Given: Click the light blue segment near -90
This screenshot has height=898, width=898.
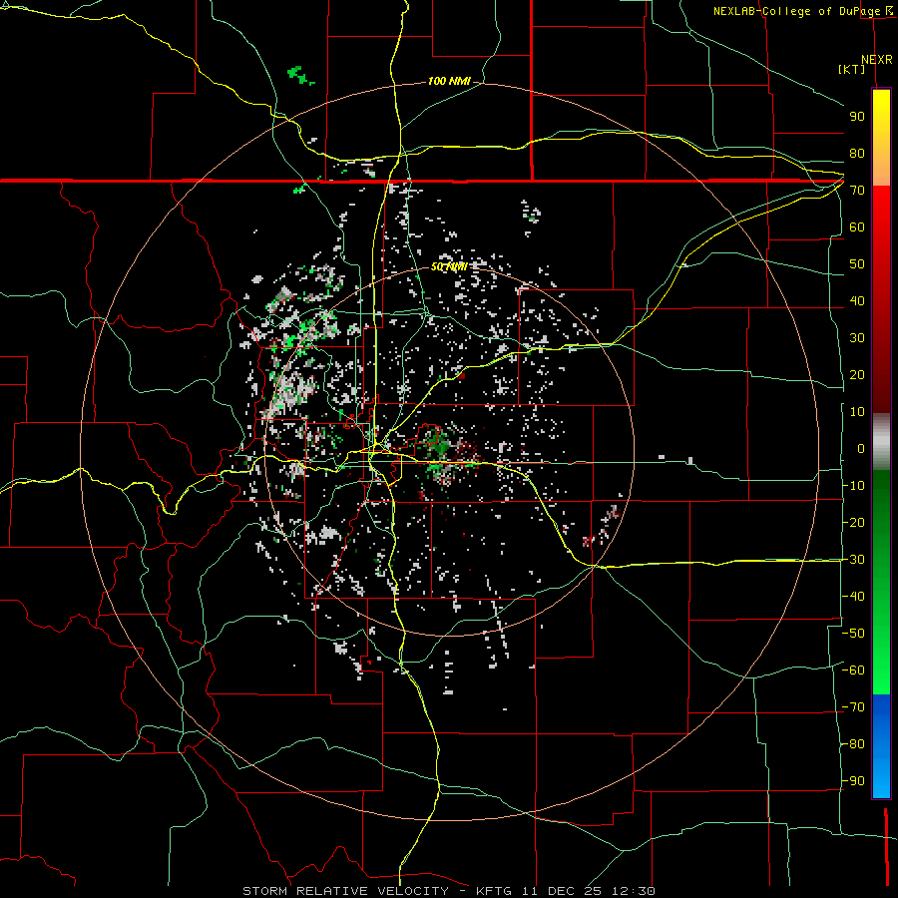Looking at the screenshot, I should (x=881, y=779).
